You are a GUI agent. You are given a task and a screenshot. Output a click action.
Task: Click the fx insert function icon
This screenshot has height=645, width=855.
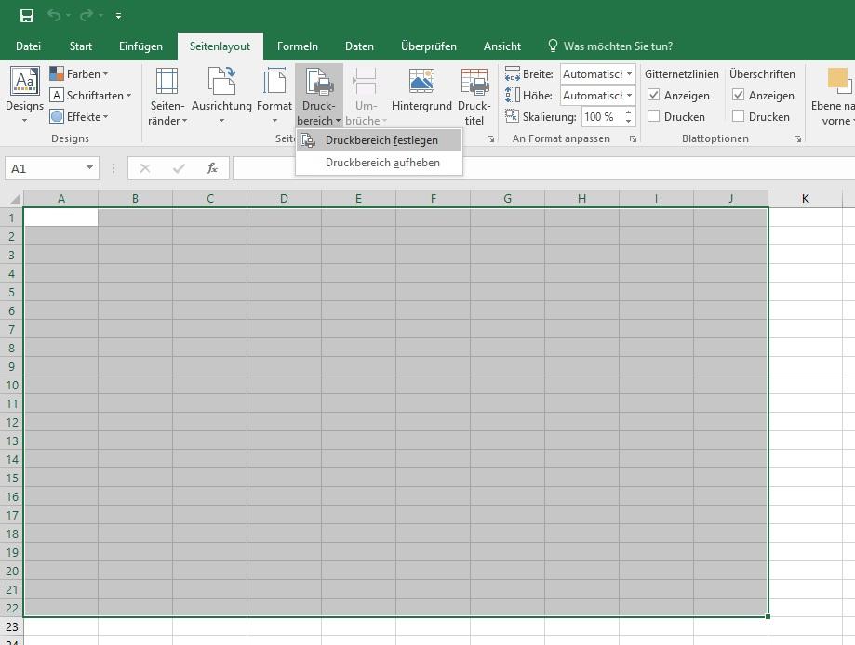click(211, 168)
